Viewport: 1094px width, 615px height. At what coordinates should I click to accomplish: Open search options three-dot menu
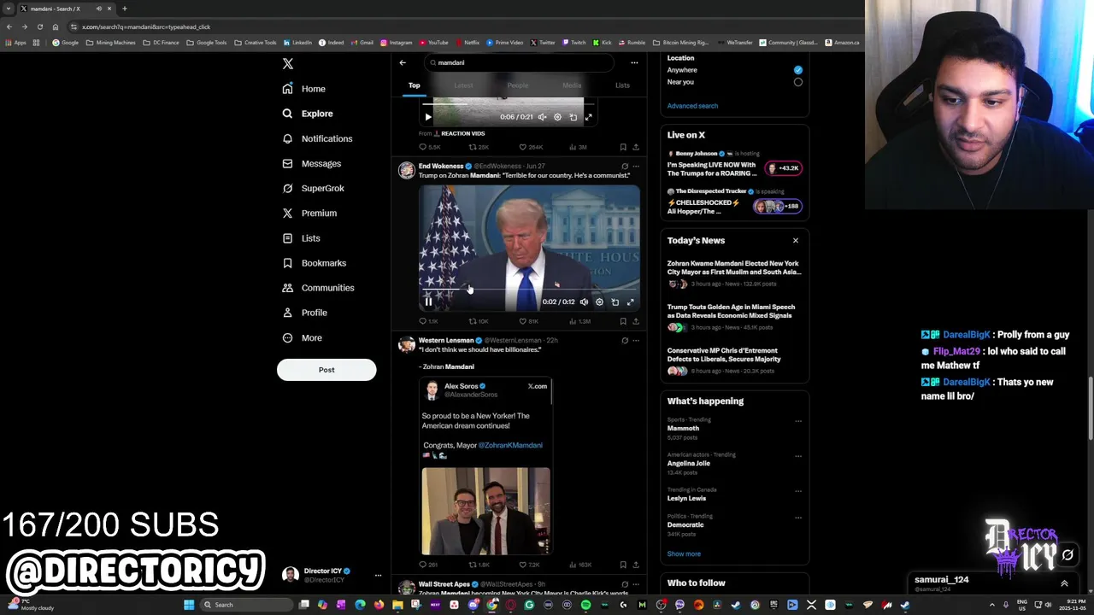(634, 62)
